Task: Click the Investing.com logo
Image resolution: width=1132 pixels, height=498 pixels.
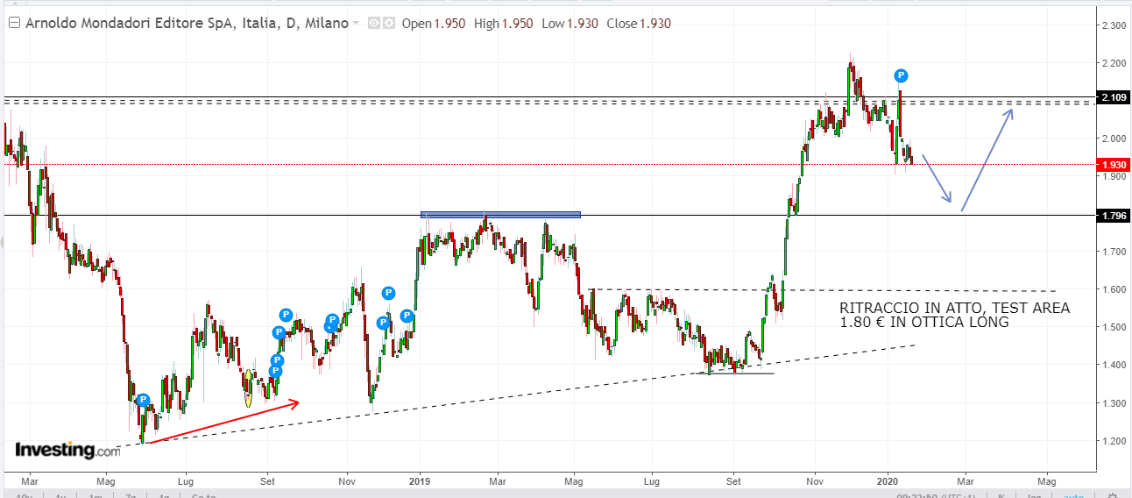Action: [67, 451]
